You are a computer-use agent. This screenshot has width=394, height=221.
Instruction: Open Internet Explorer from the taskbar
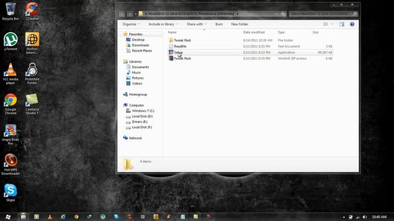63,217
